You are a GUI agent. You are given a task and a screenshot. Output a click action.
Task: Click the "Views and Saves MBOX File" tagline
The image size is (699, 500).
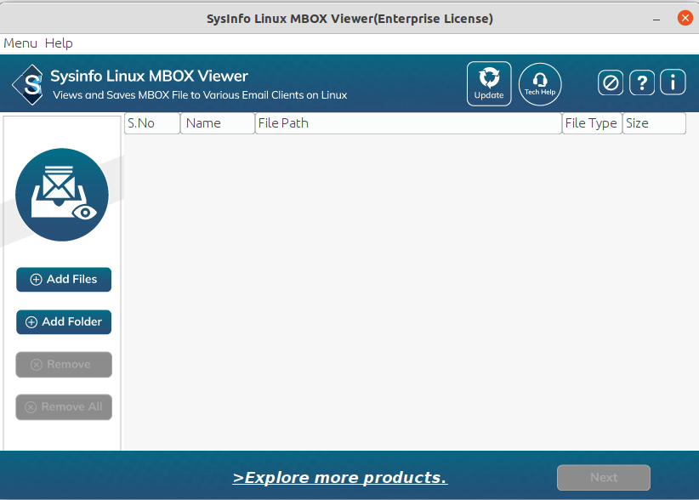(200, 95)
